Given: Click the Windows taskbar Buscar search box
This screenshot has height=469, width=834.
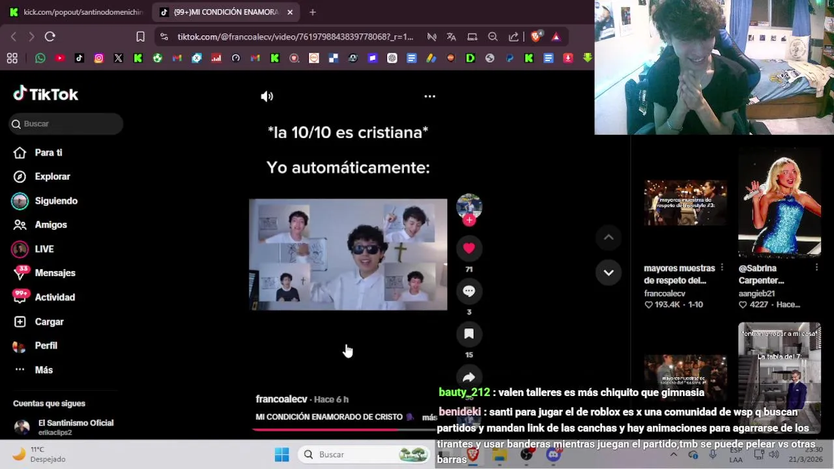Looking at the screenshot, I should point(365,455).
